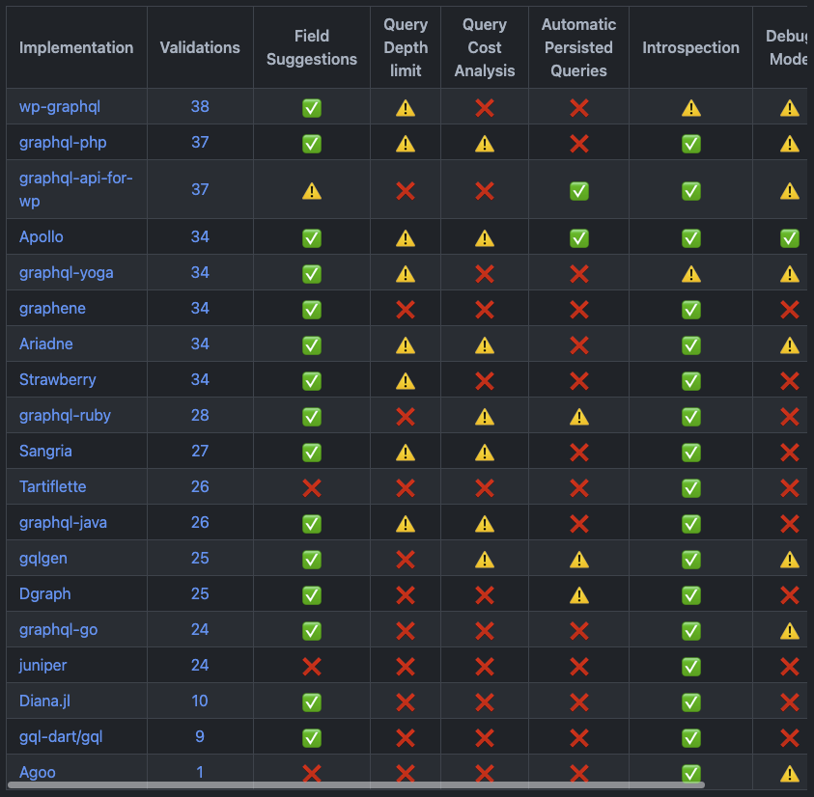Click graphql-ruby Query Cost Analysis warning icon
Image resolution: width=814 pixels, height=797 pixels.
tap(485, 417)
